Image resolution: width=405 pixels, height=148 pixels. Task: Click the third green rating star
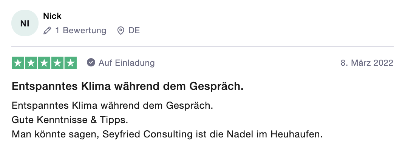tap(44, 63)
